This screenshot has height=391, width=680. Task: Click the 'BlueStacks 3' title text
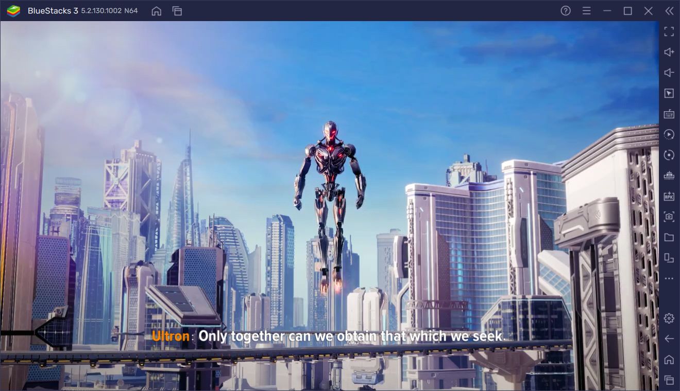click(53, 11)
